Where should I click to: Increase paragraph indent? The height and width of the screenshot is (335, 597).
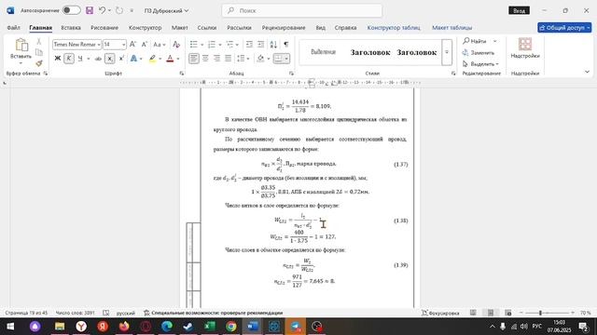pos(261,45)
